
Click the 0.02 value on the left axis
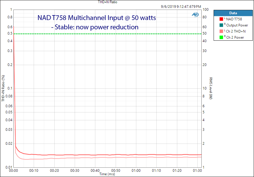(x=9, y=144)
